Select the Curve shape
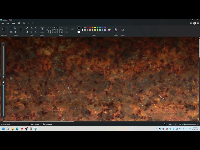Screen dimensions: 200x150 coord(51,27)
